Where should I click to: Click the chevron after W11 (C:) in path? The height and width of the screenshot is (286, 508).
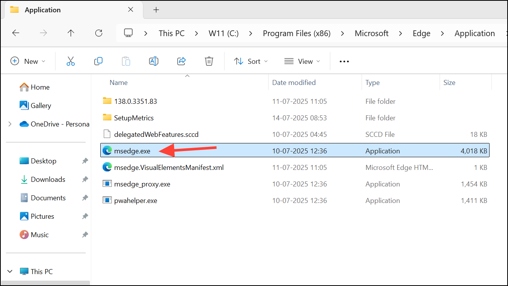(x=251, y=33)
